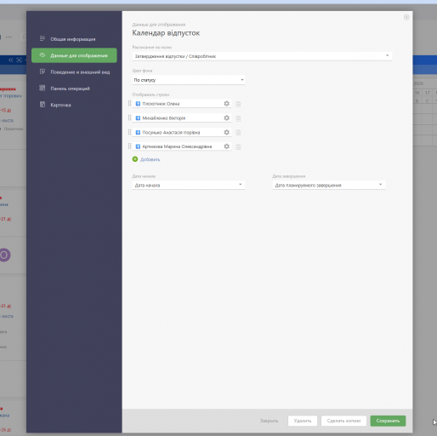This screenshot has height=436, width=437.
Task: Click the Поведение и внешний вид icon
Action: (x=43, y=72)
